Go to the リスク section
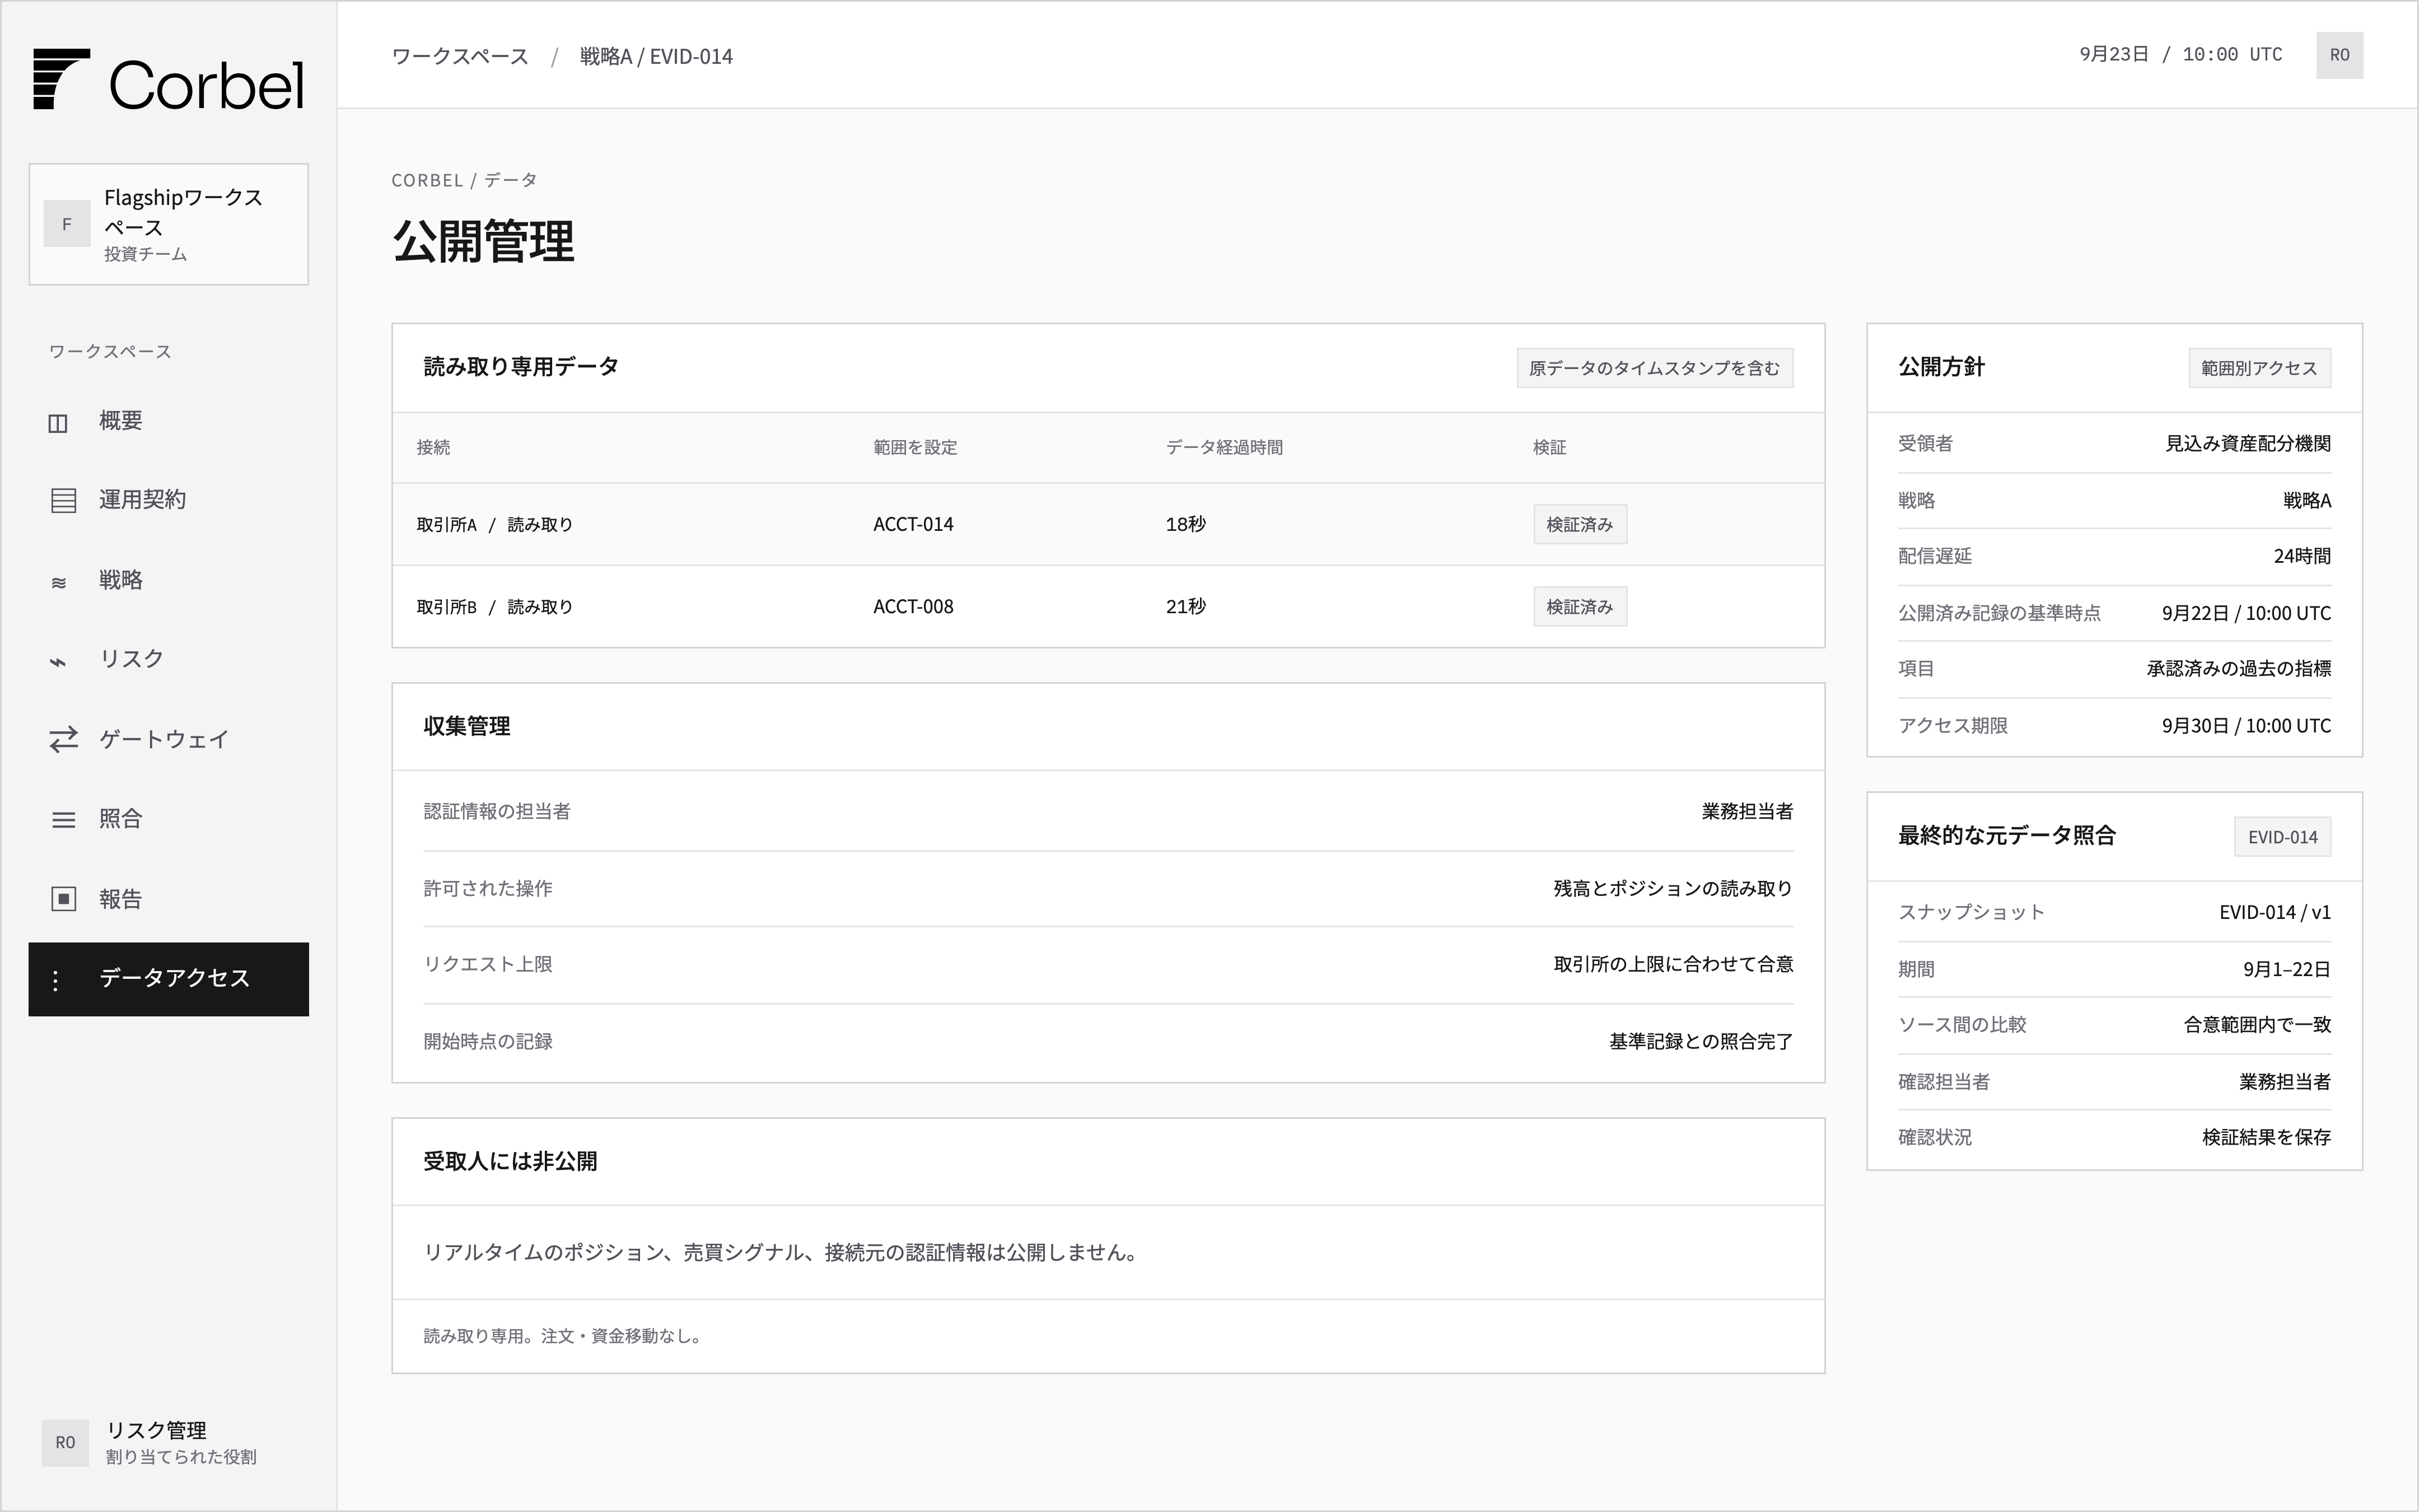The width and height of the screenshot is (2419, 1512). tap(168, 660)
